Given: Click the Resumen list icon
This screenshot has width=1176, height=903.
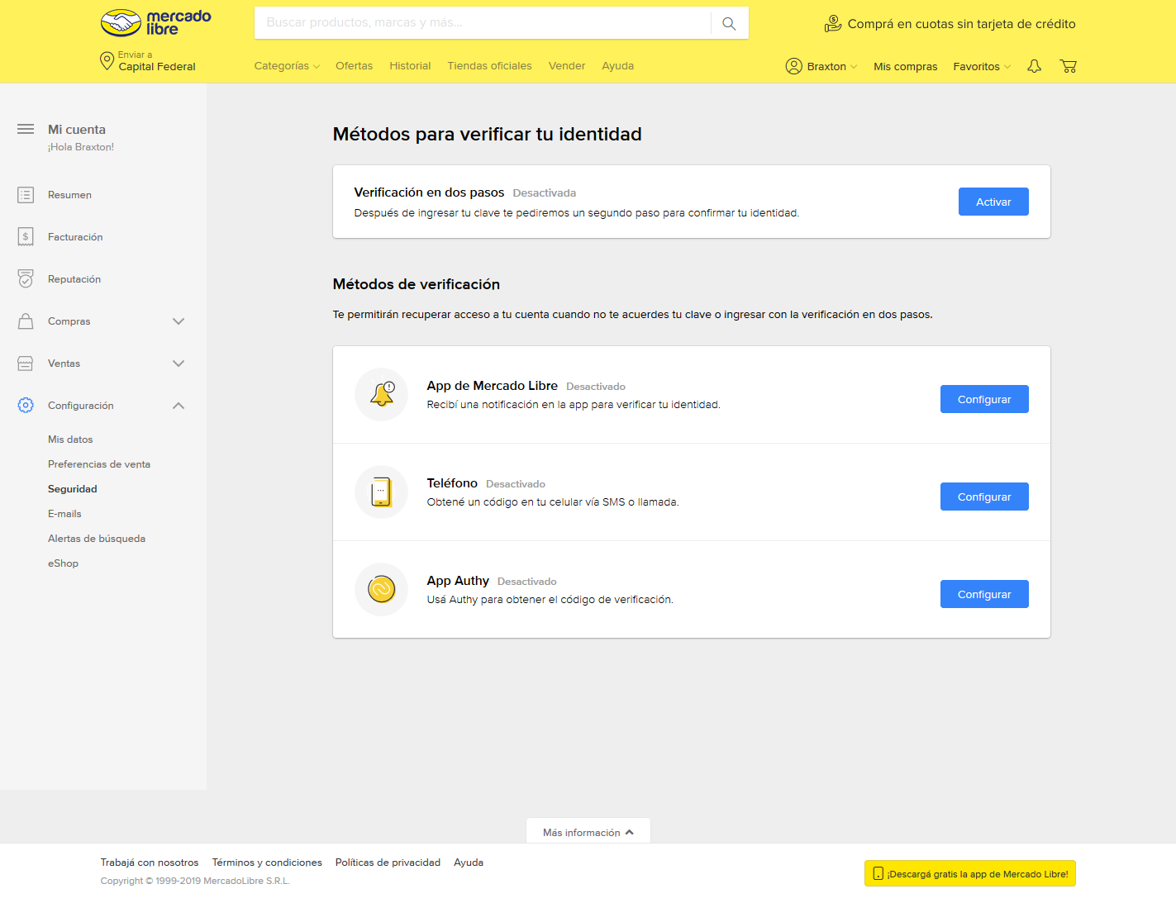Looking at the screenshot, I should pos(26,195).
